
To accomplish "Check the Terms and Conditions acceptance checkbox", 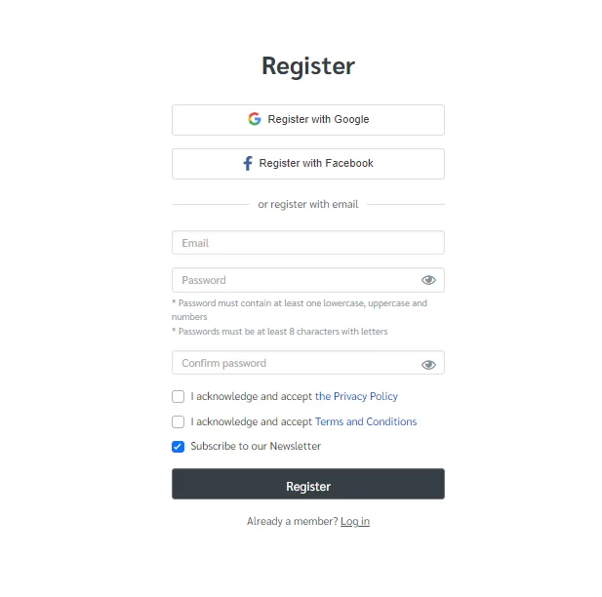I will (179, 421).
